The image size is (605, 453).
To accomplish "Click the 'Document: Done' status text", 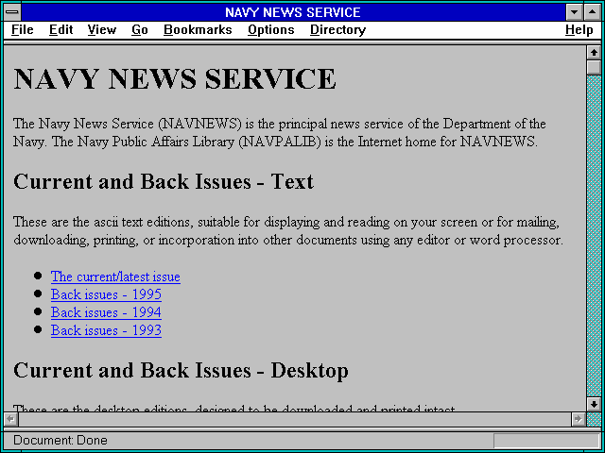I will (x=60, y=441).
